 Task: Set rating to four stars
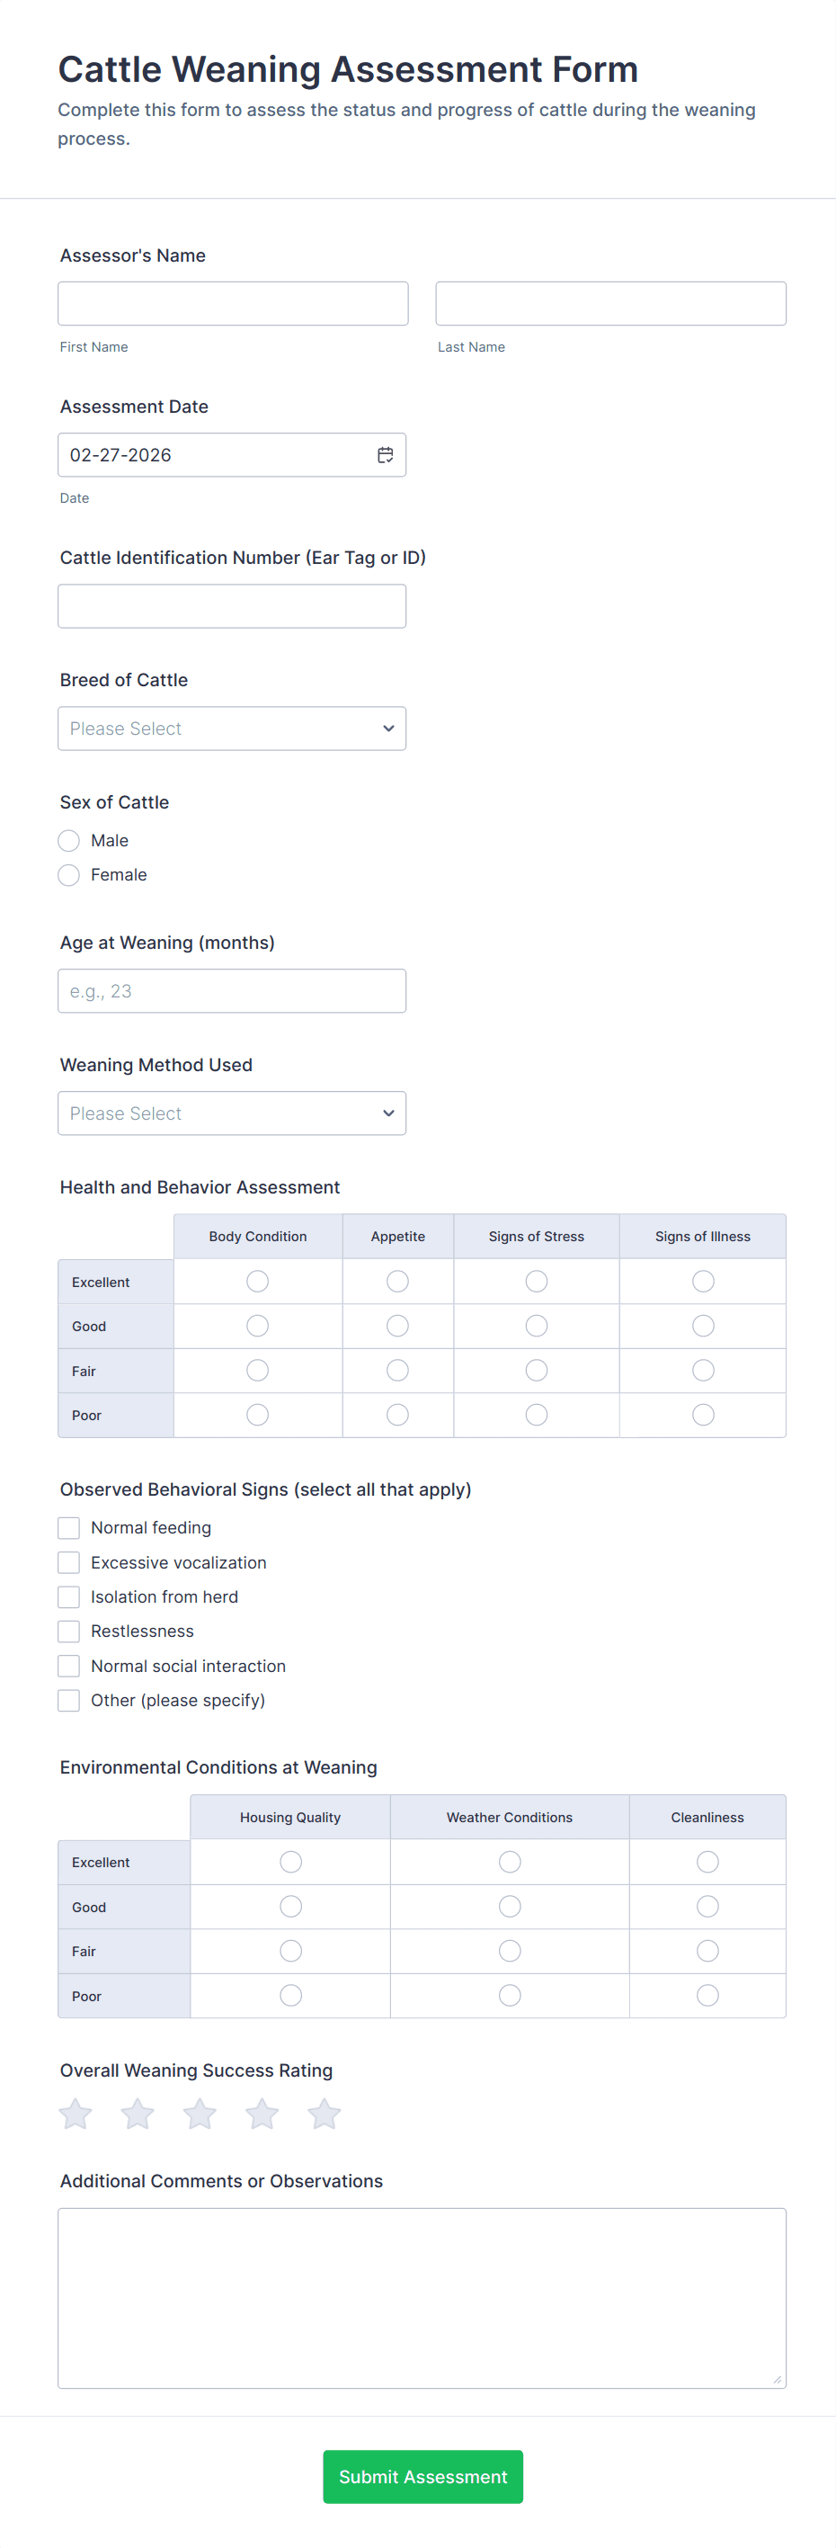(262, 2114)
